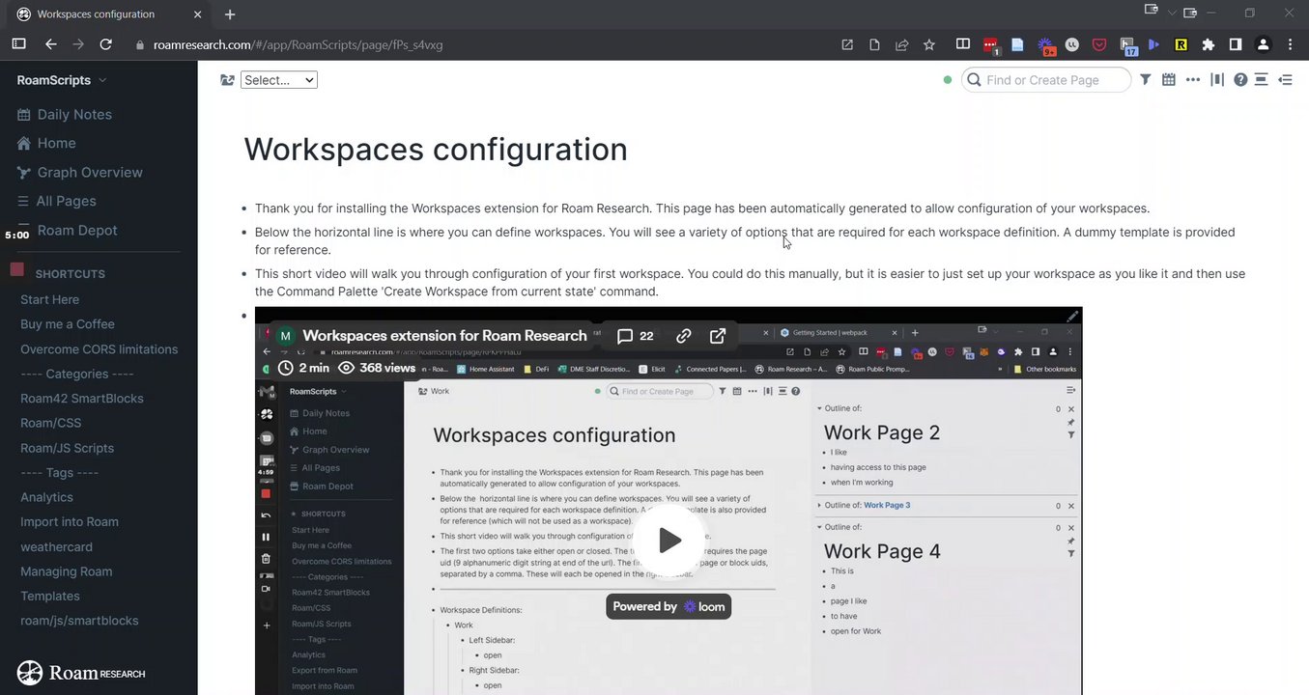1309x695 pixels.
Task: Click the Roam Research logo at sidebar bottom
Action: point(81,673)
